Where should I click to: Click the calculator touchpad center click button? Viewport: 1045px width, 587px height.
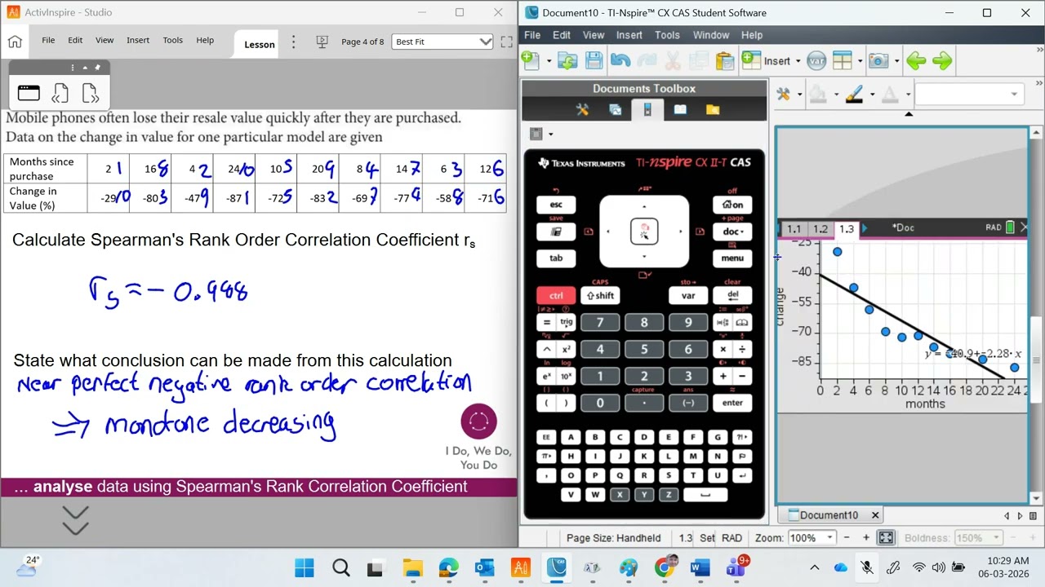click(644, 232)
